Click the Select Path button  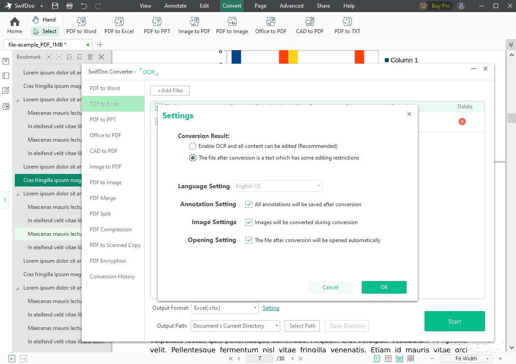pos(303,326)
